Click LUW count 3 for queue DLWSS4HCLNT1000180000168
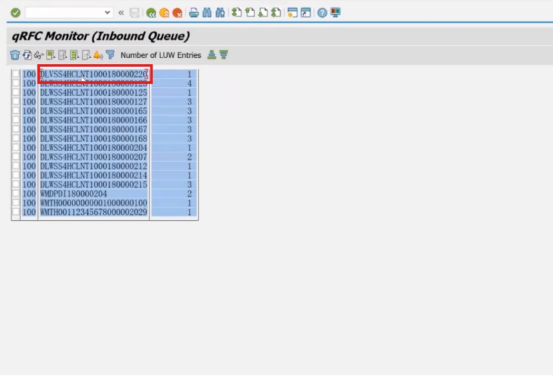Image resolution: width=553 pixels, height=376 pixels. click(190, 138)
